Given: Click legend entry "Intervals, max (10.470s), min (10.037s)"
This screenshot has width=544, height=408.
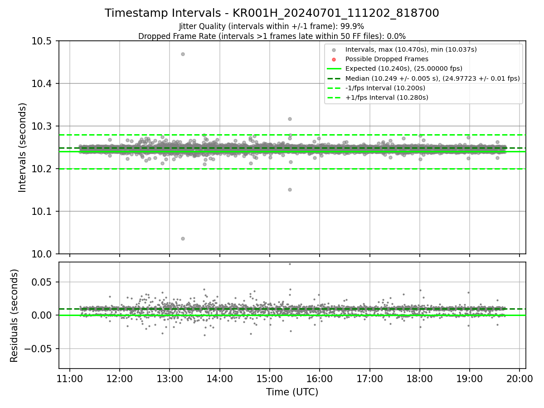Looking at the screenshot, I should (411, 49).
